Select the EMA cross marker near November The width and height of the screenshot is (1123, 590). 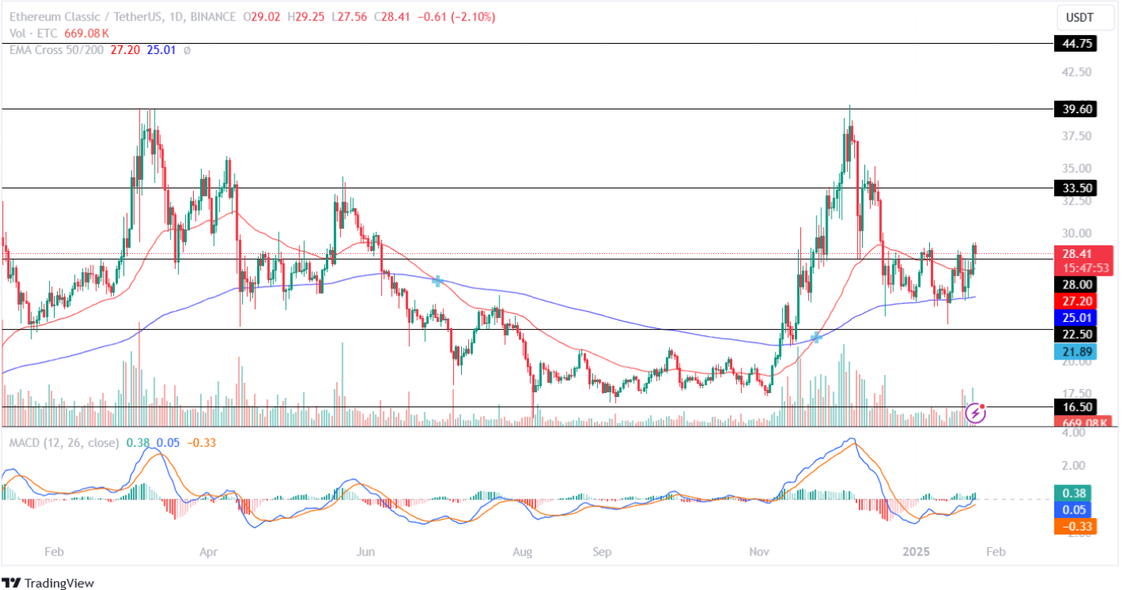point(816,337)
